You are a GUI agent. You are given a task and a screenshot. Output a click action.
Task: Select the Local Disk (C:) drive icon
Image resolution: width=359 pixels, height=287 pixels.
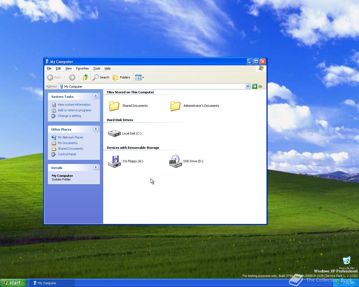[x=114, y=133]
